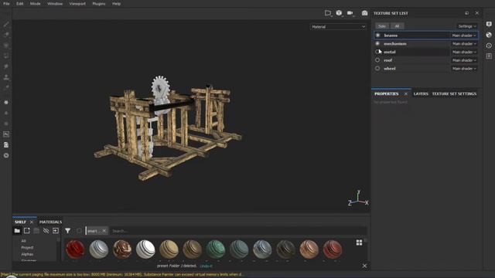Select 'Alphas' shelf category

(27, 254)
